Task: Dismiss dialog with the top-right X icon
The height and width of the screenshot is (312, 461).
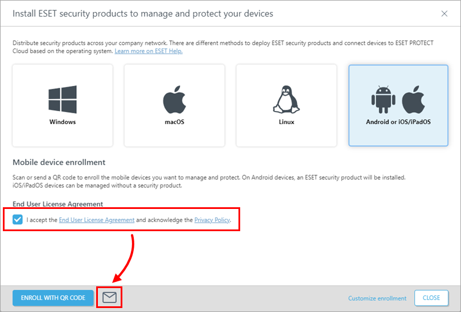Action: (x=444, y=13)
